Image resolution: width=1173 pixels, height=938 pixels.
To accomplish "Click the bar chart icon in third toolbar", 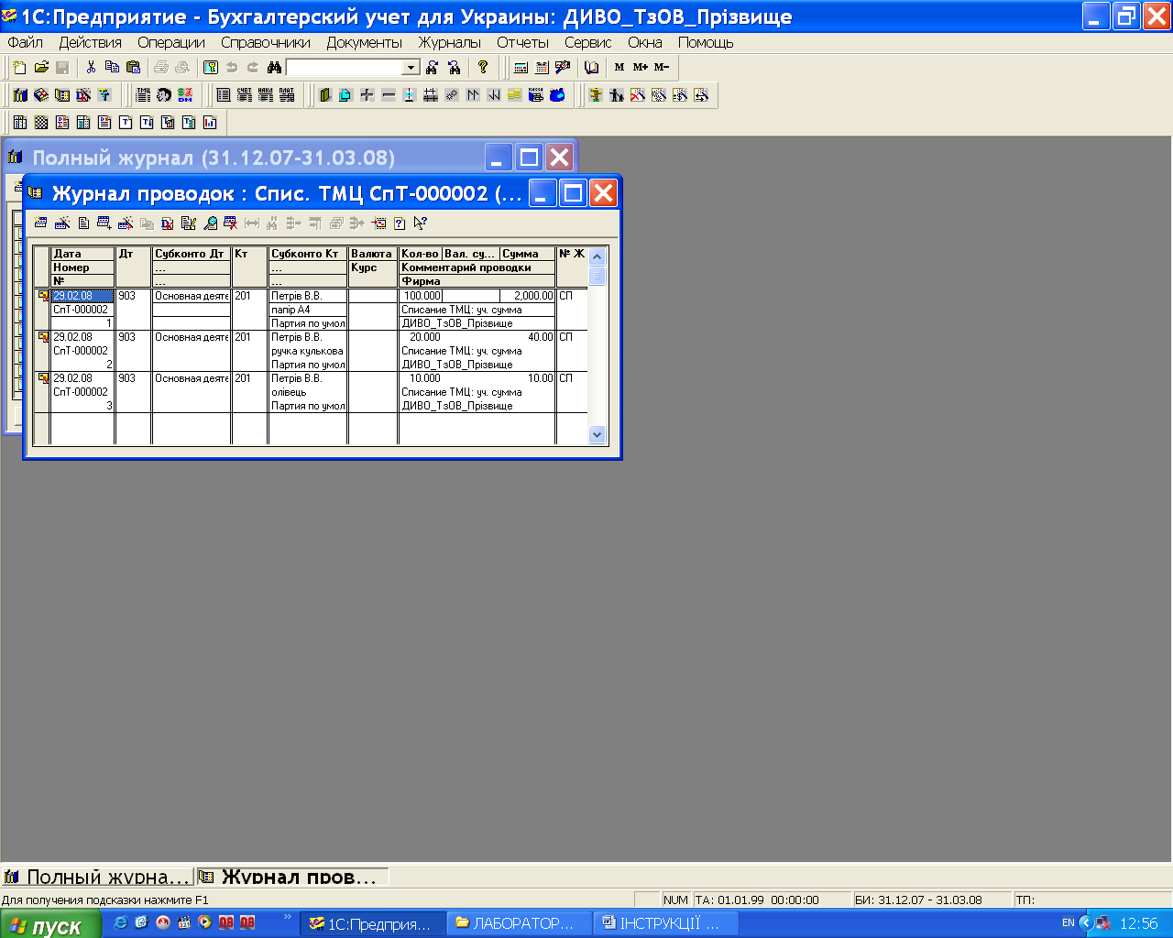I will 210,122.
